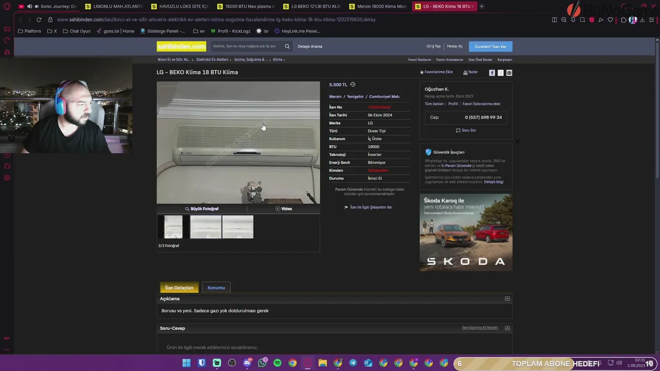660x371 pixels.
Task: Click İlan ile İlgili Şikayetim Var
Action: [368, 207]
